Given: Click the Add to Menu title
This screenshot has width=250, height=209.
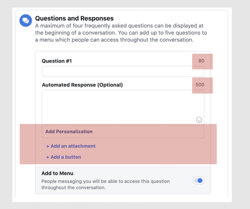Looking at the screenshot, I should (x=58, y=173).
